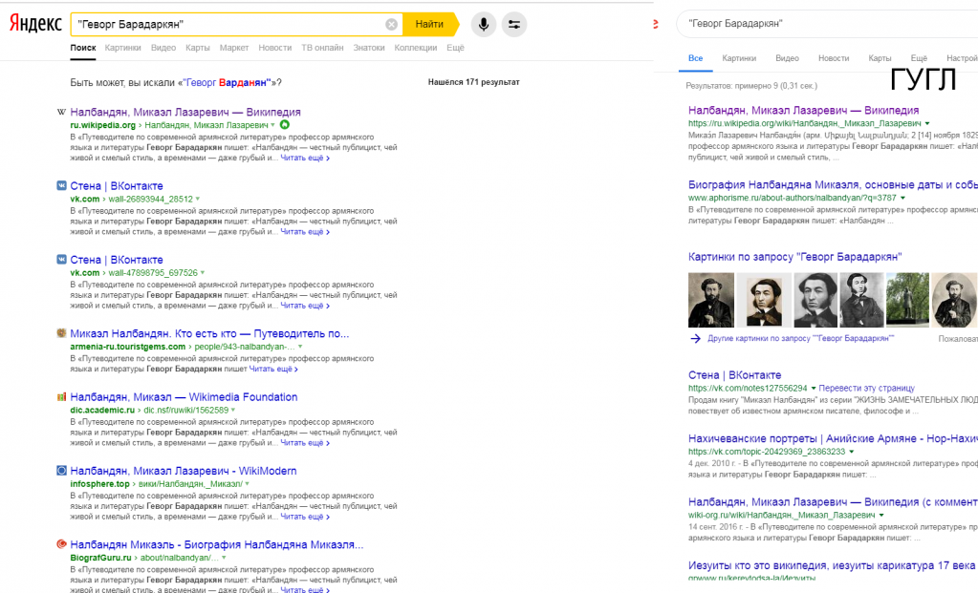This screenshot has width=978, height=593.
Task: Open dropdown arrow after dic.nsf/ruwiki/1562589 URL
Action: pyautogui.click(x=234, y=410)
